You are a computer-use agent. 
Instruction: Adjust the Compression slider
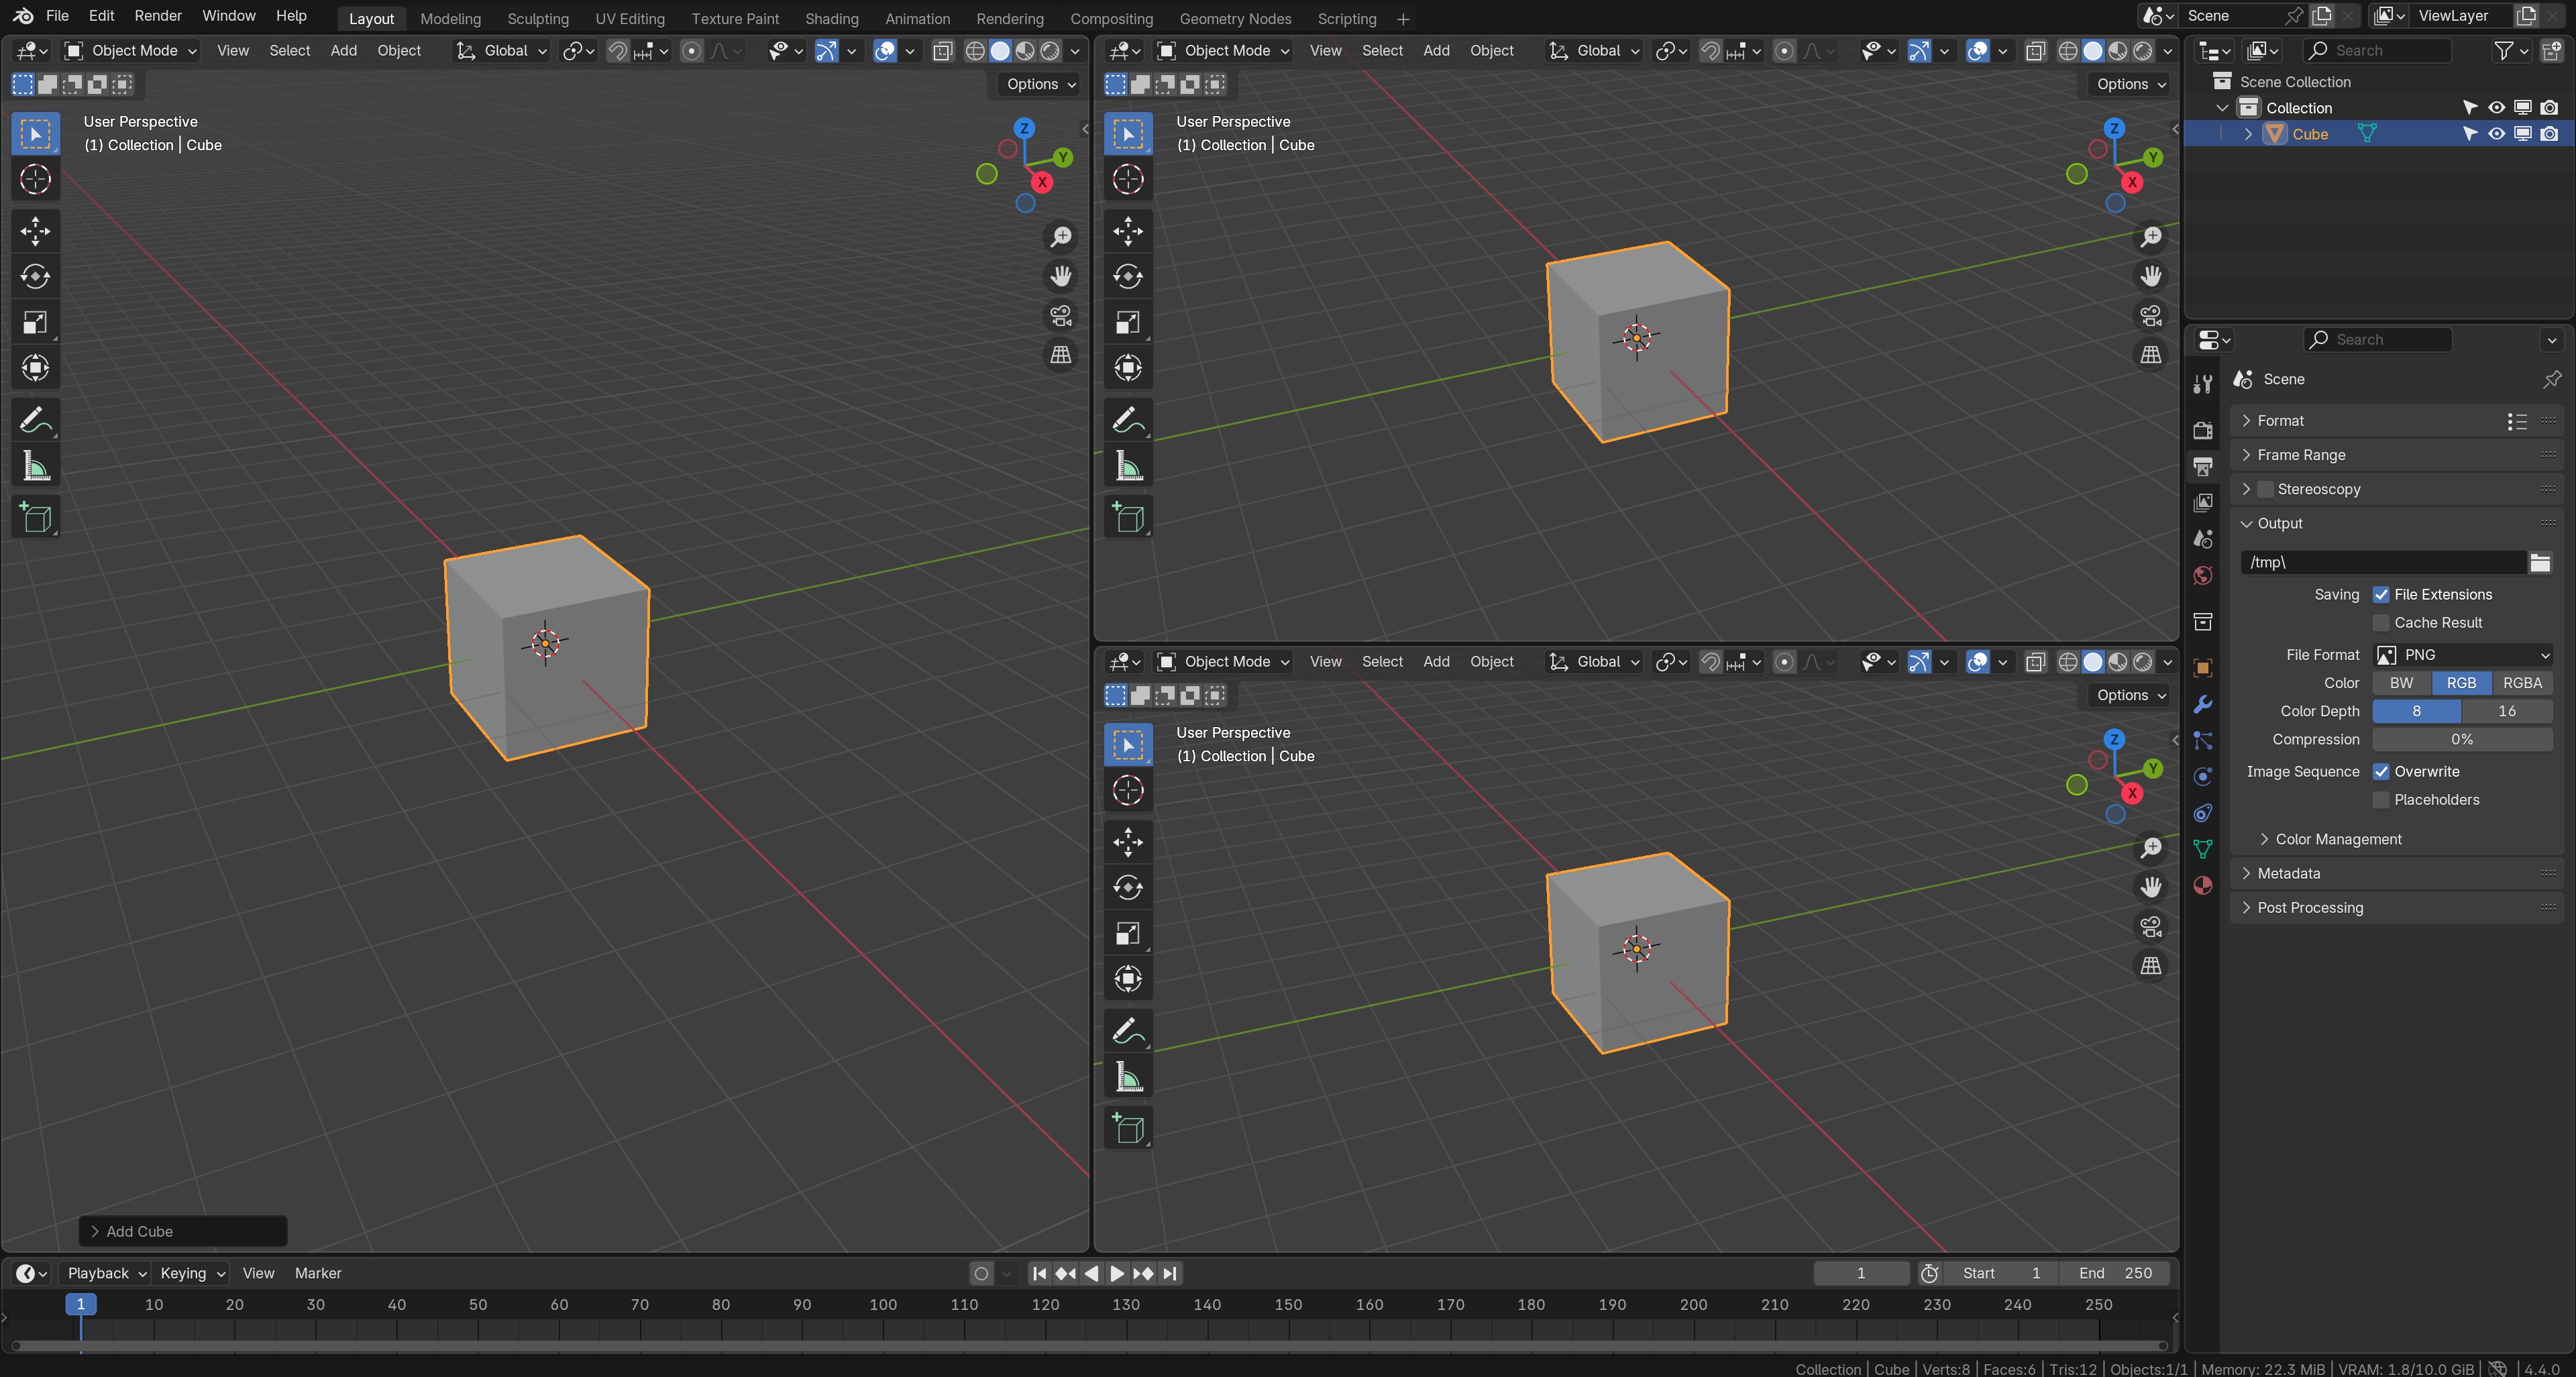click(2463, 739)
